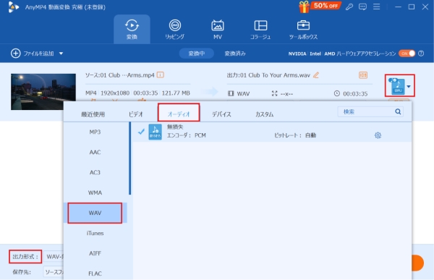Image resolution: width=434 pixels, height=280 pixels.
Task: Choose FLAC in the format list
Action: click(95, 273)
